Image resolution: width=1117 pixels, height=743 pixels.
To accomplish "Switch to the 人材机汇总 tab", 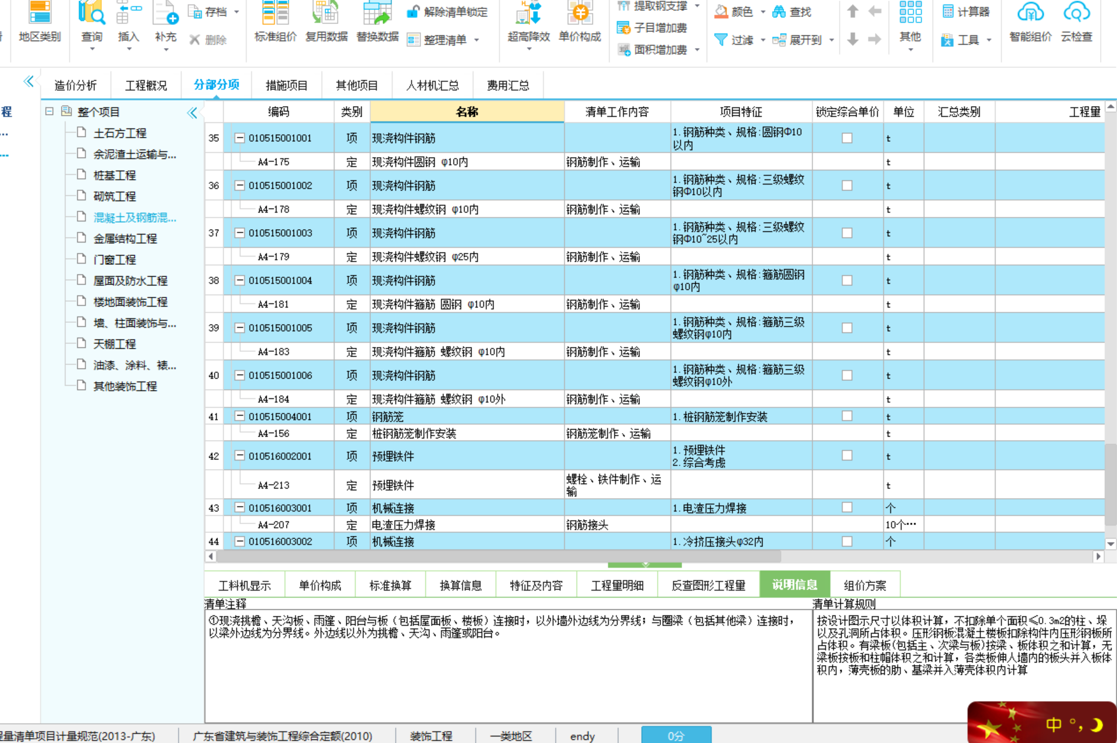I will tap(433, 86).
